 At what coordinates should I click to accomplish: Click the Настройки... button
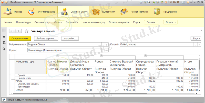[70, 38]
